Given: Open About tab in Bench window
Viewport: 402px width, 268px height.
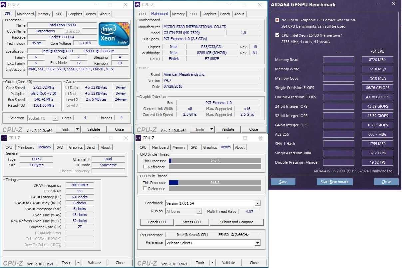Looking at the screenshot, I should (240, 147).
